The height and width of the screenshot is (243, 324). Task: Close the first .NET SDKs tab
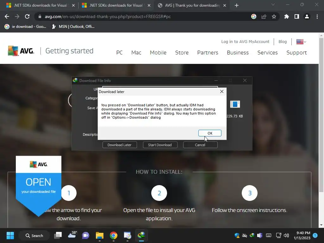click(73, 5)
